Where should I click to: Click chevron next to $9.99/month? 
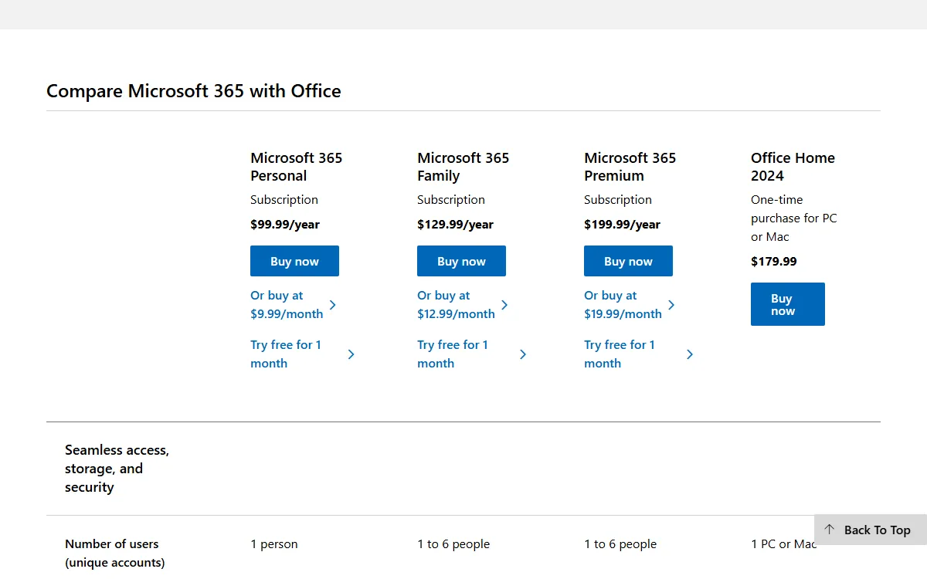[x=333, y=305]
